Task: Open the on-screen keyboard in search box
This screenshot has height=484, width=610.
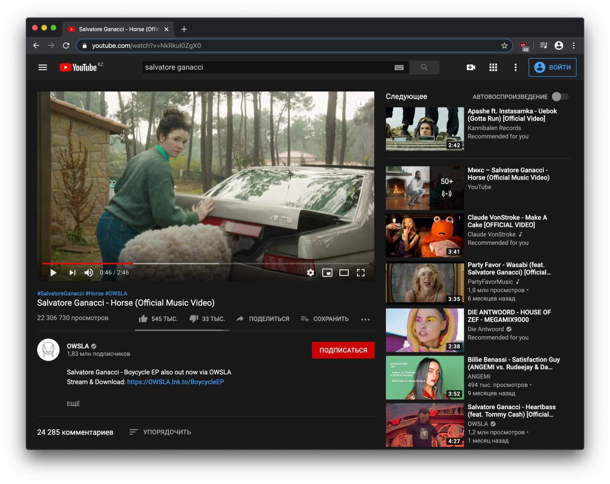Action: (x=399, y=68)
